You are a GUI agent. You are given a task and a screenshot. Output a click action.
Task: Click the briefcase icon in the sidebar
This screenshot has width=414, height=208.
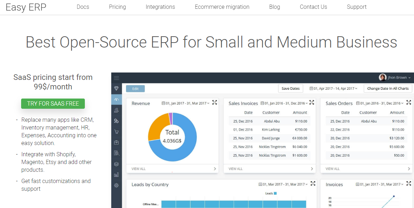[117, 143]
